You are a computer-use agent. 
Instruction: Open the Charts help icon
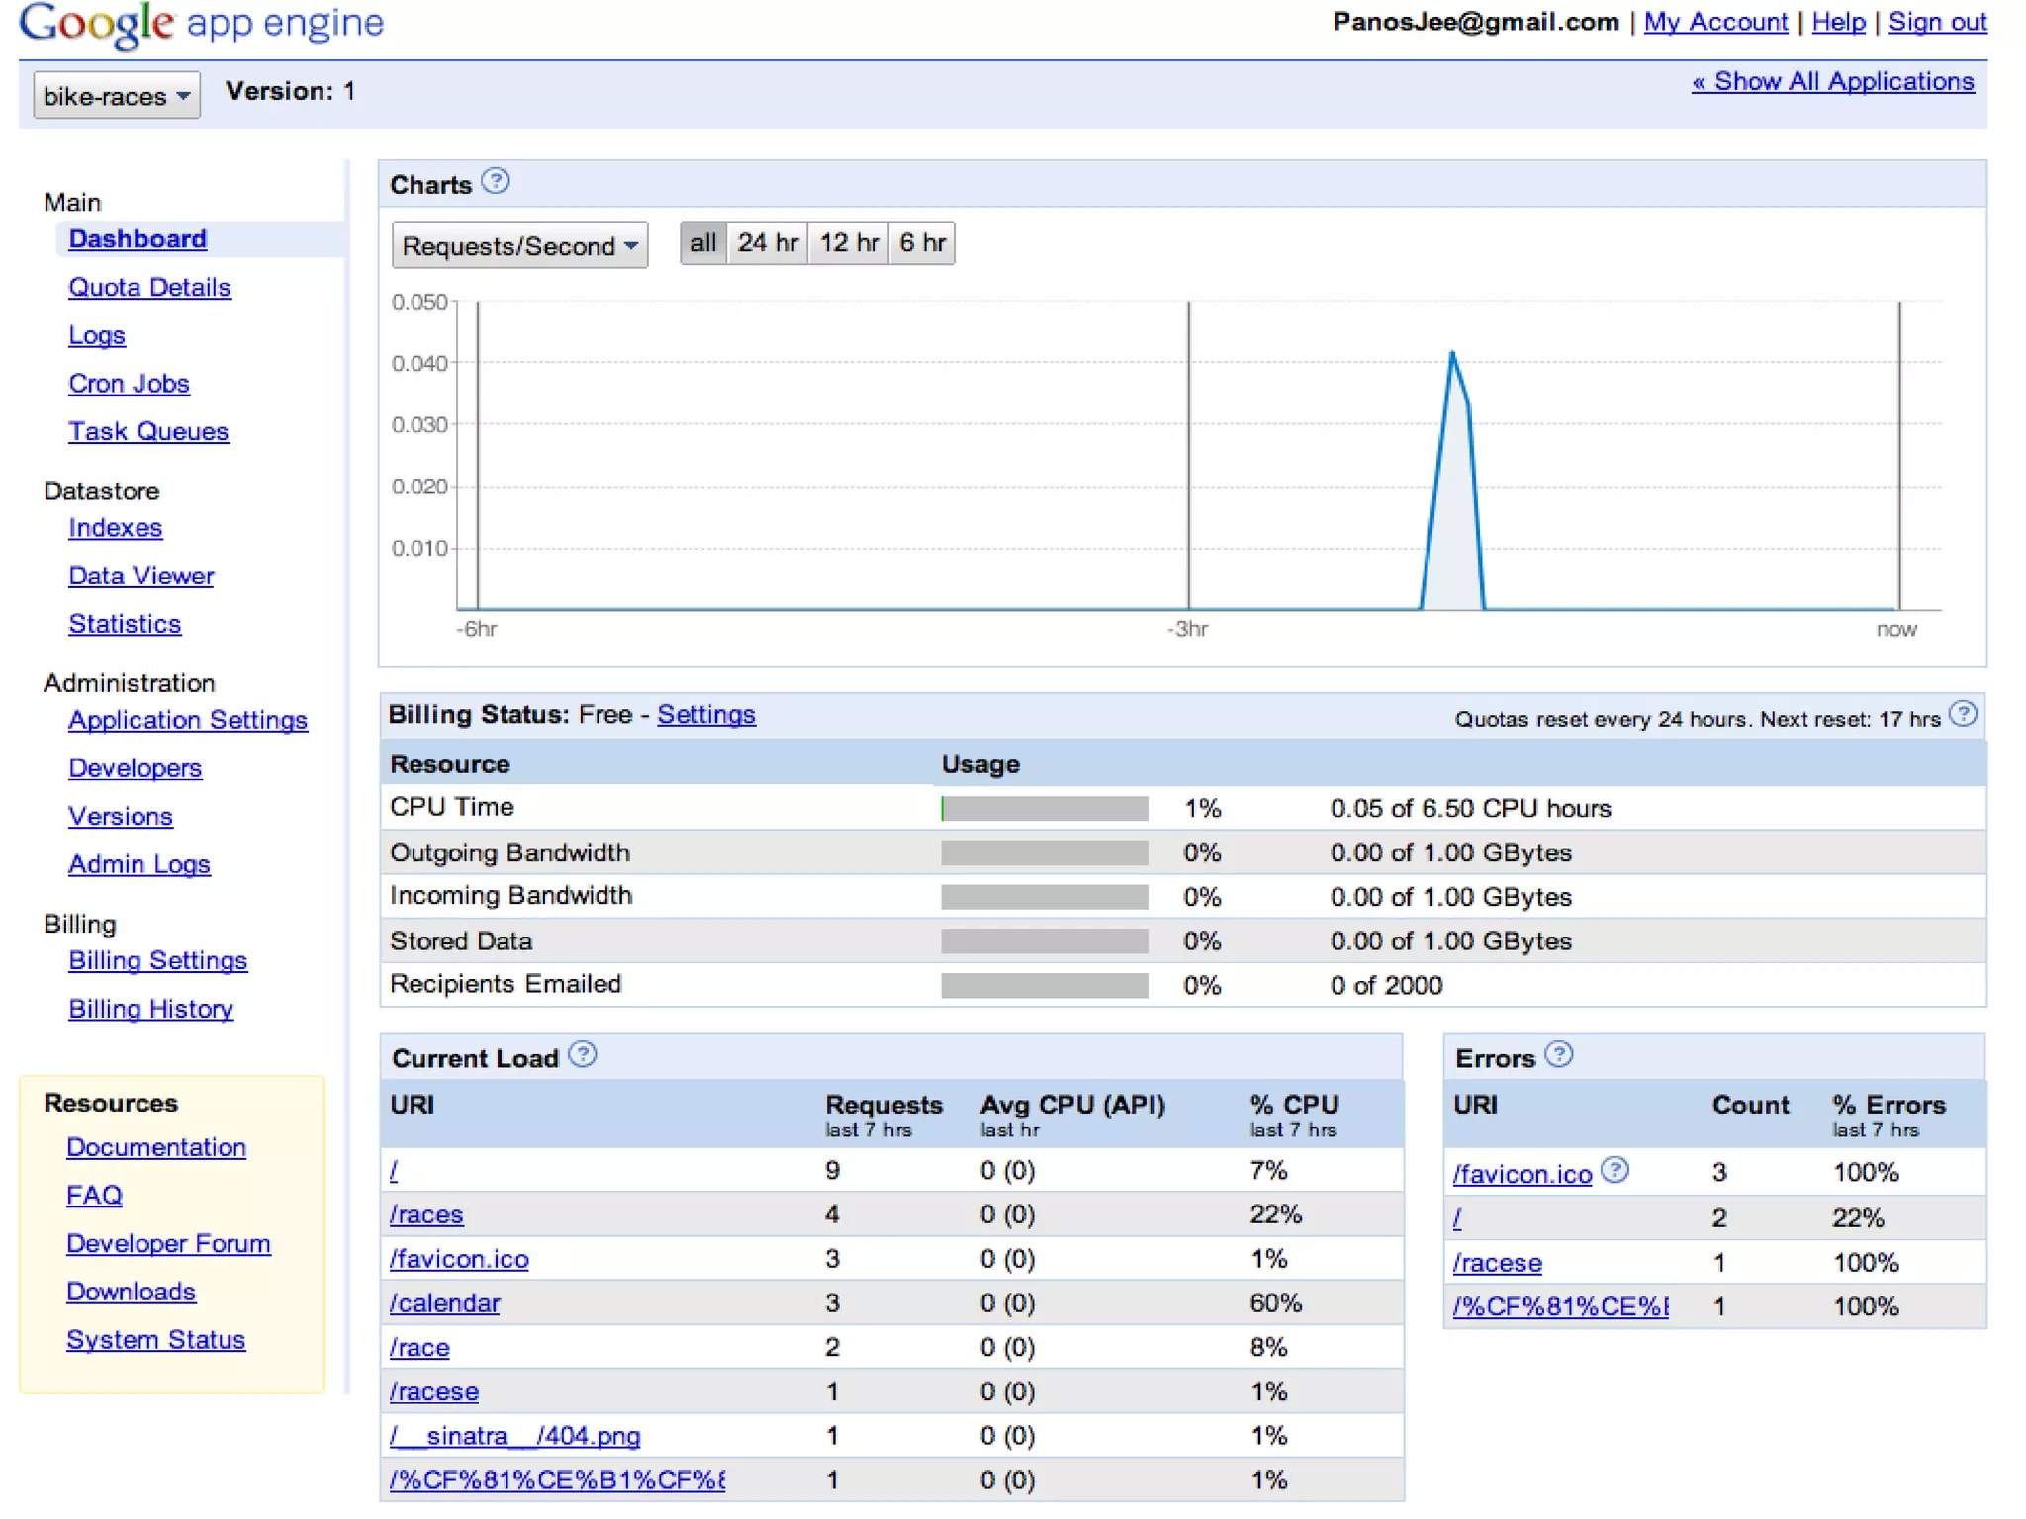(x=496, y=182)
